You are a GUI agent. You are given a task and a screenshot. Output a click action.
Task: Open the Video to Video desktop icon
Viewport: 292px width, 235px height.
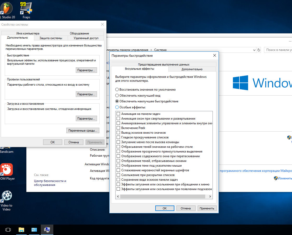pos(7,201)
